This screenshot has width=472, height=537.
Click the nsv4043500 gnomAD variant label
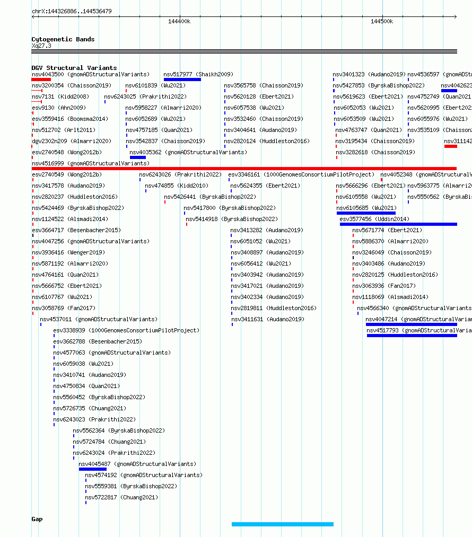pos(91,74)
